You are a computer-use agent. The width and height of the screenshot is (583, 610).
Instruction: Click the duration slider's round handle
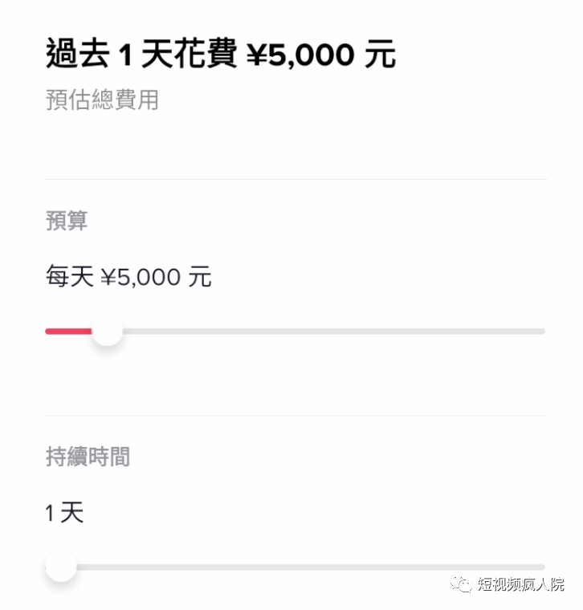coord(60,567)
